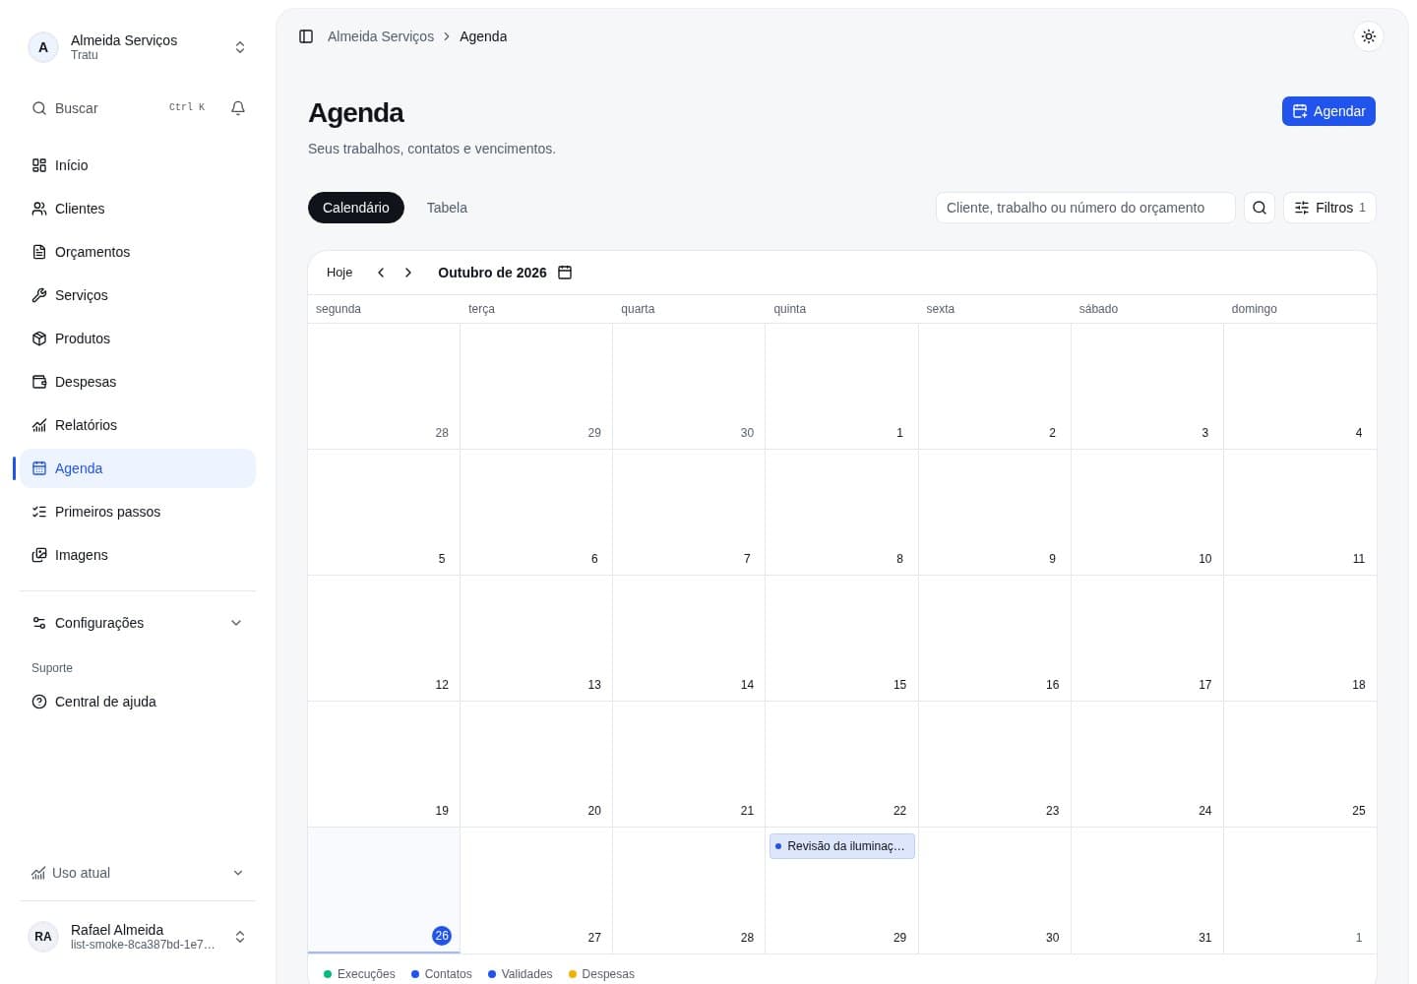Open Clientes in the sidebar
The height and width of the screenshot is (984, 1417).
point(138,209)
